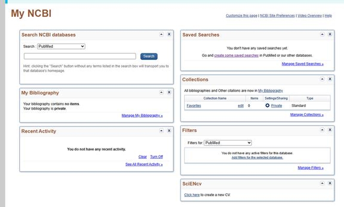
Task: Close the Filters panel
Action: coord(330,130)
